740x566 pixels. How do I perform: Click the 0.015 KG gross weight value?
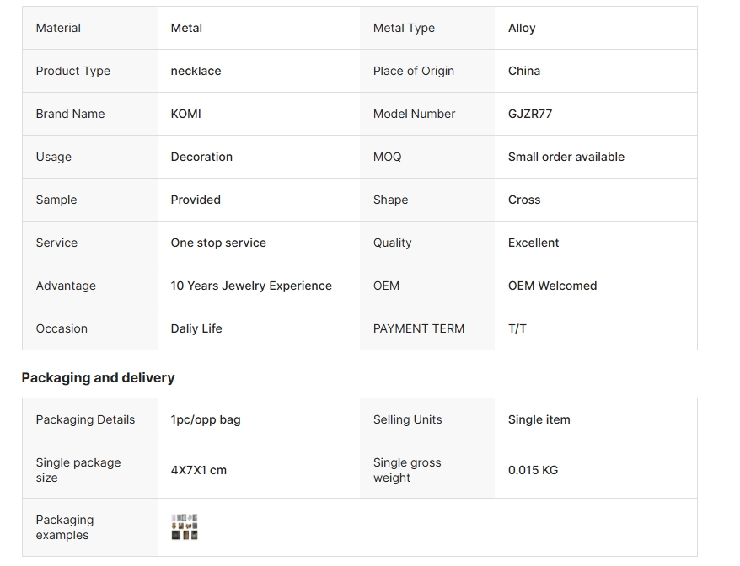click(533, 470)
